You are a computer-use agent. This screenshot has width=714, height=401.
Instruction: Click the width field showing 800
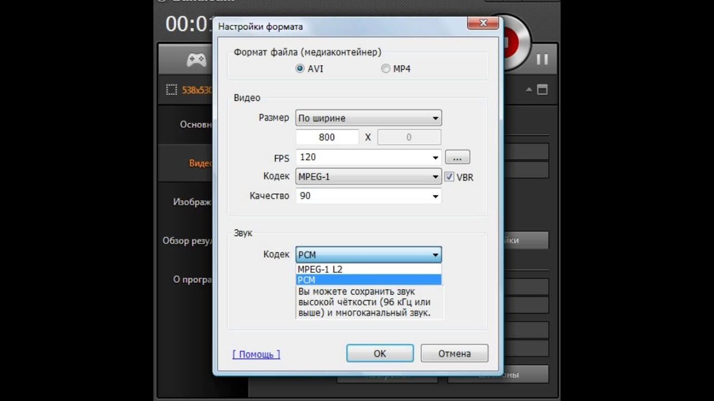(327, 137)
